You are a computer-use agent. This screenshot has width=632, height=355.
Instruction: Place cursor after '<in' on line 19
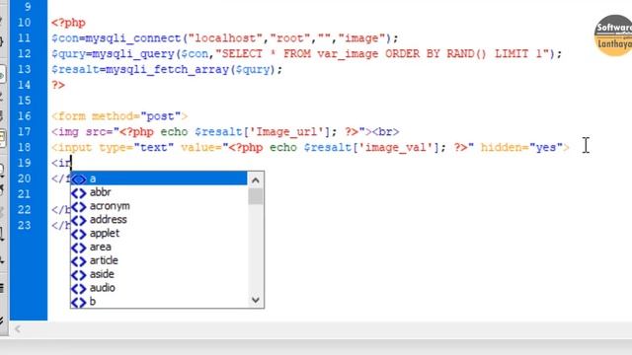pos(71,163)
